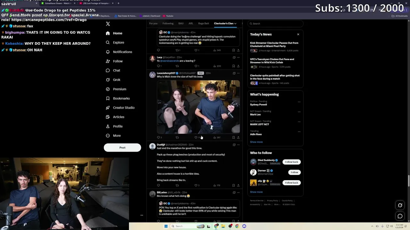410x230 pixels.
Task: Click @wandoascends mention link
Action: pyautogui.click(x=169, y=61)
